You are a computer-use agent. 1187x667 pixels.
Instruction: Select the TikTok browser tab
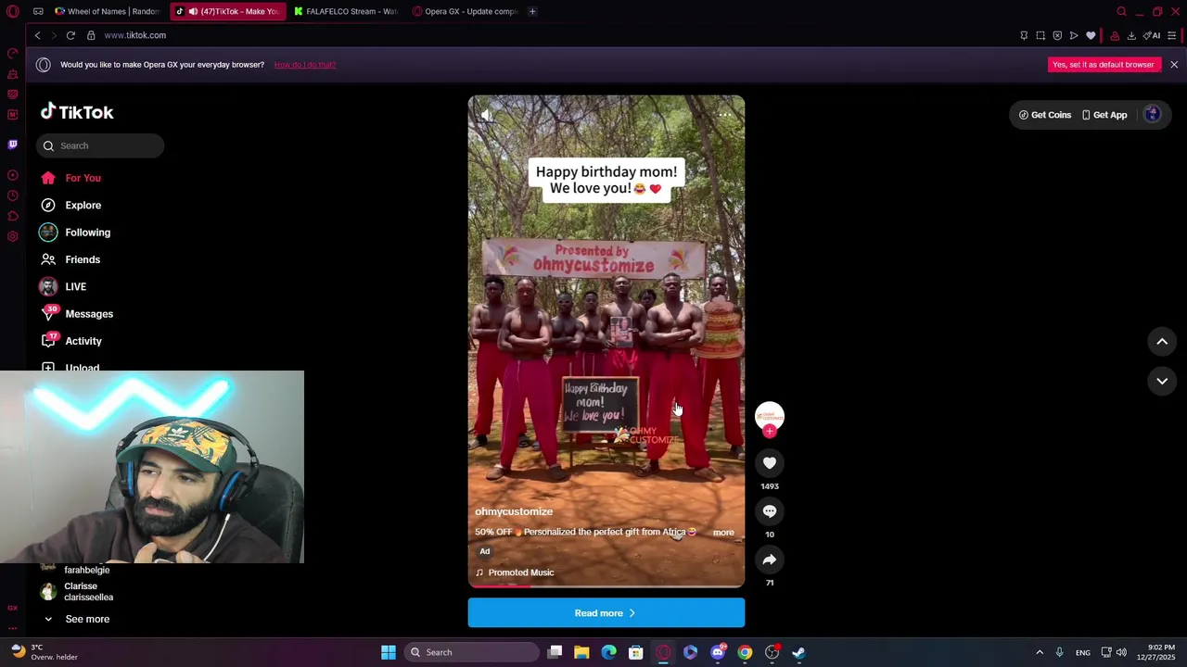227,11
